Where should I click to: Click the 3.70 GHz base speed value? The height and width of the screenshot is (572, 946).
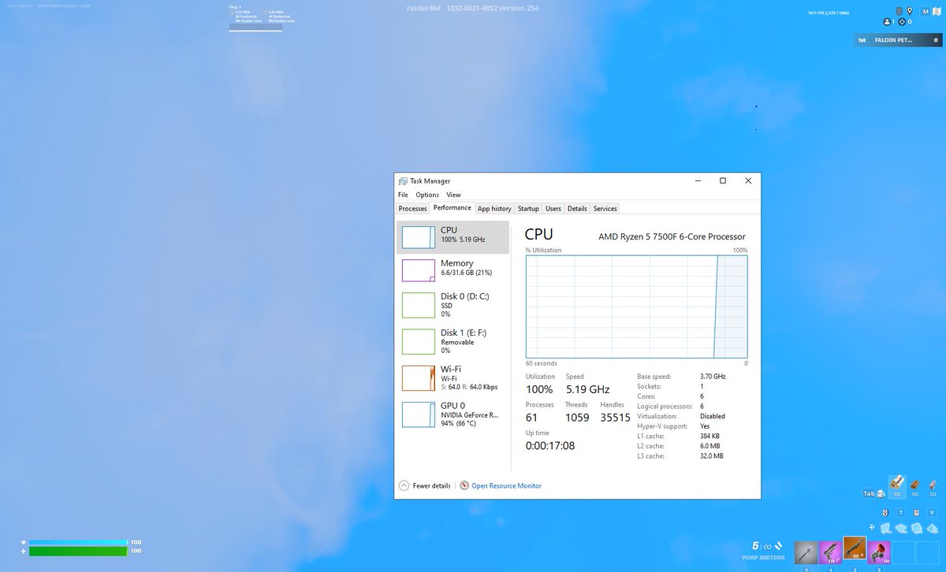click(713, 377)
